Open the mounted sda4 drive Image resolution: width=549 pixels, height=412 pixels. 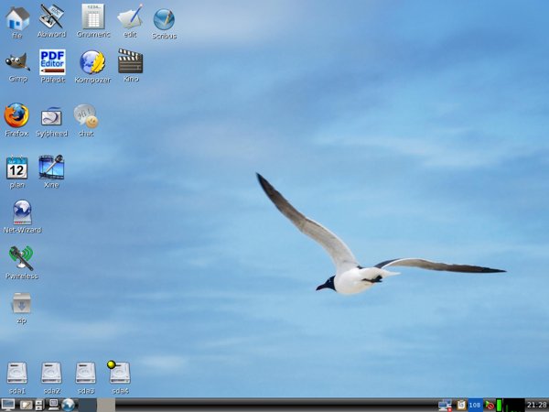coord(120,373)
